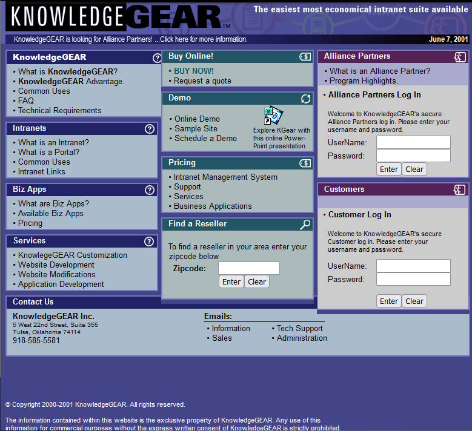Open Request a quote link
The image size is (472, 431).
(202, 81)
